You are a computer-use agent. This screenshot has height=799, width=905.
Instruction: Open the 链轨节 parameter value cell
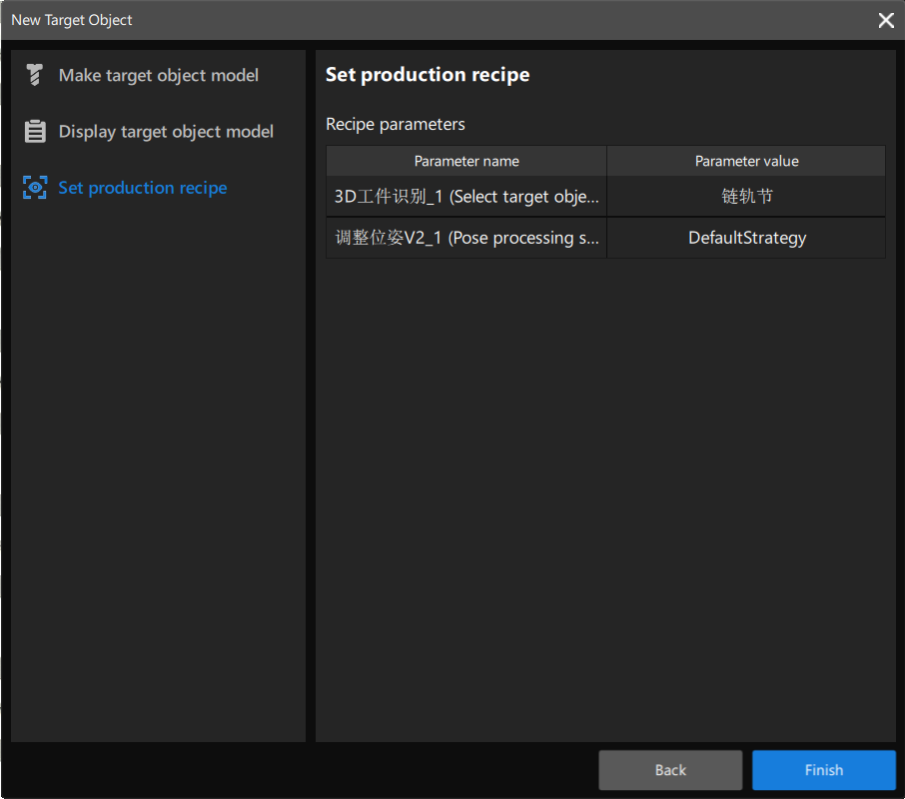click(746, 197)
